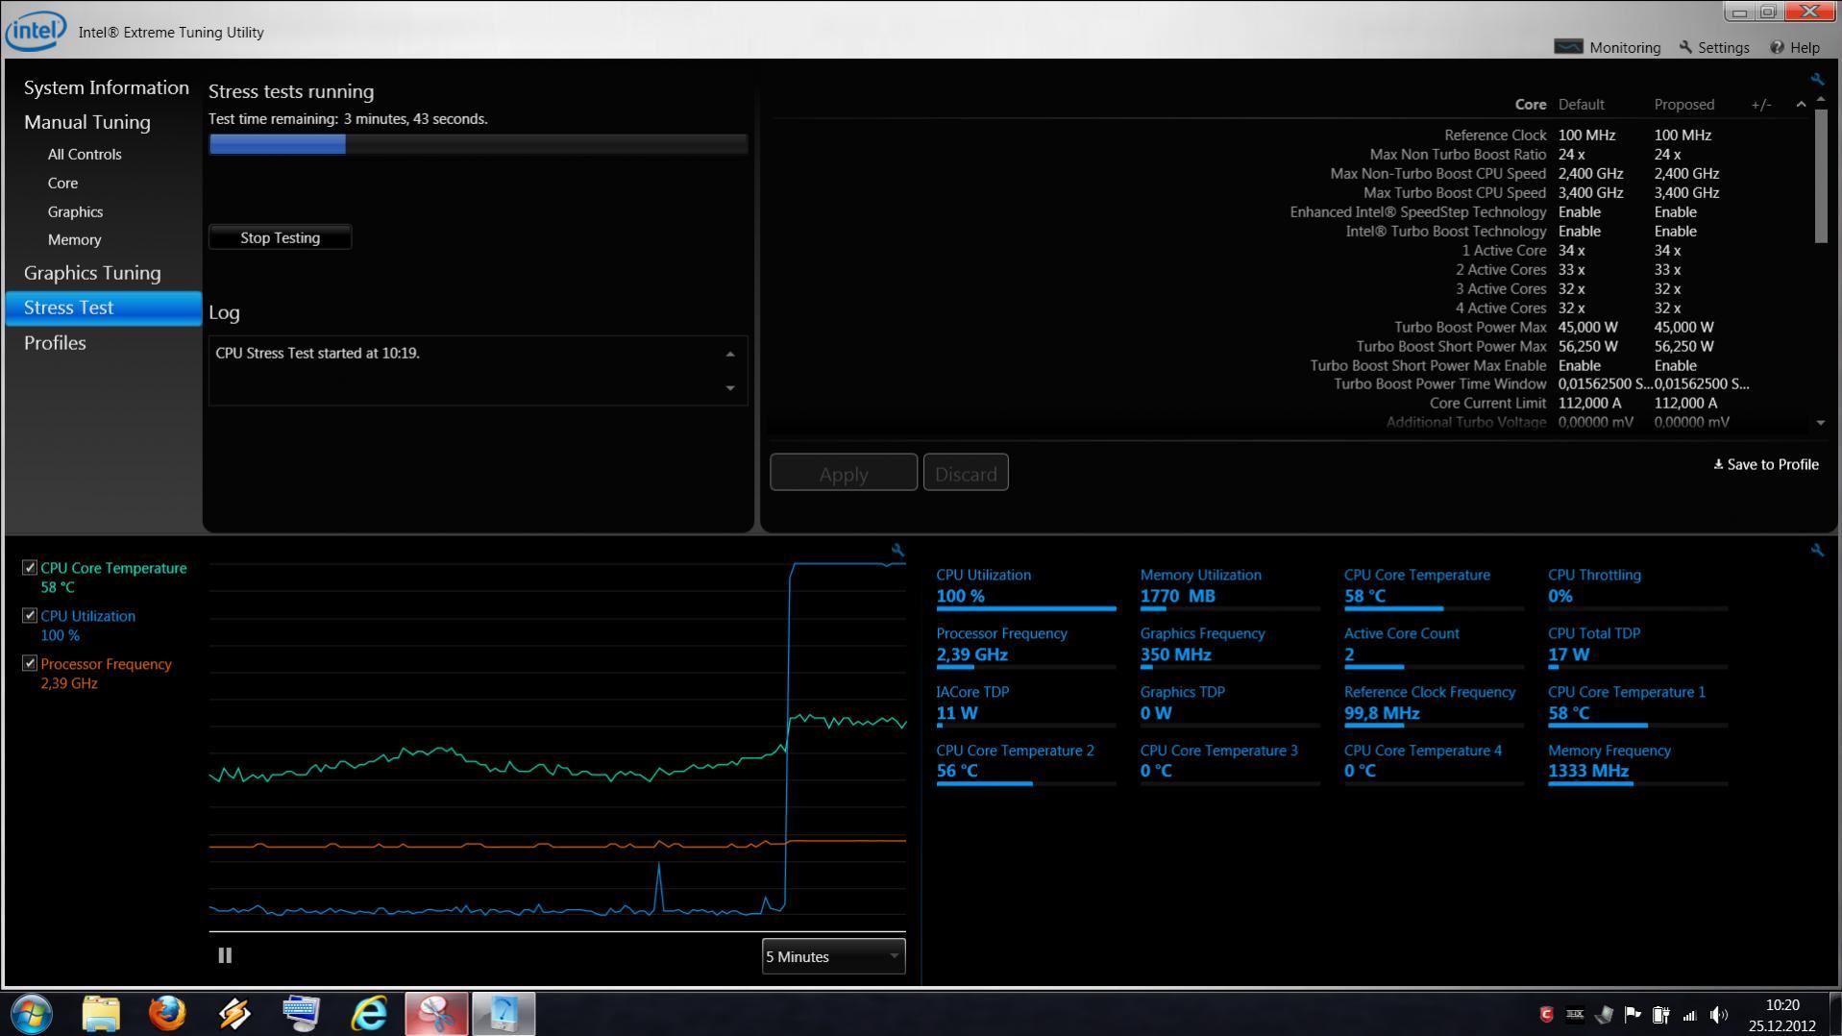Click wrench icon above tuning parameters
The image size is (1842, 1036).
(1816, 79)
